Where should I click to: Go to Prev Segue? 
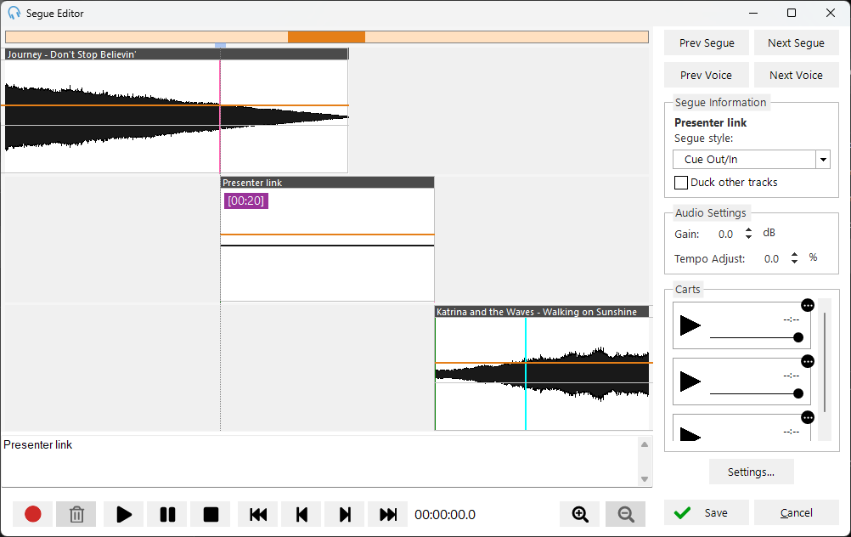tap(707, 42)
